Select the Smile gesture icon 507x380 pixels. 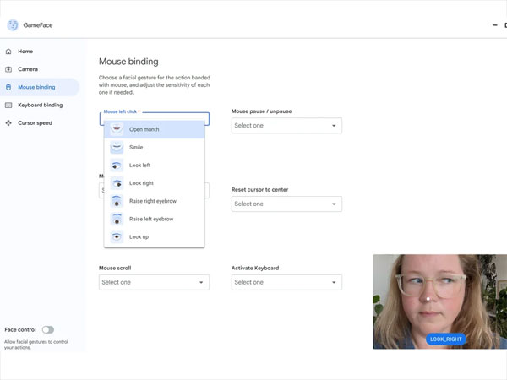click(117, 148)
